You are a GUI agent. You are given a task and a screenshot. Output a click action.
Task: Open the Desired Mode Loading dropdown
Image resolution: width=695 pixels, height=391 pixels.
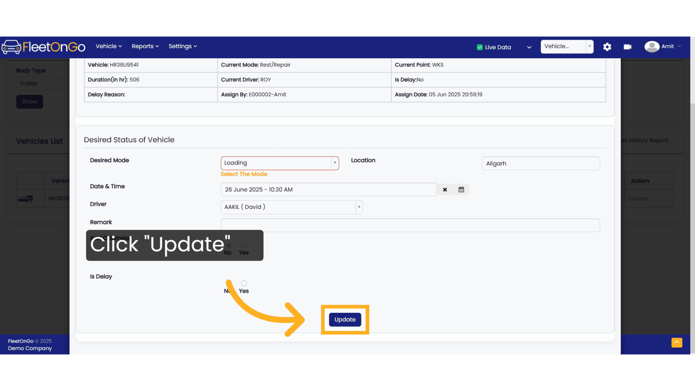point(280,163)
